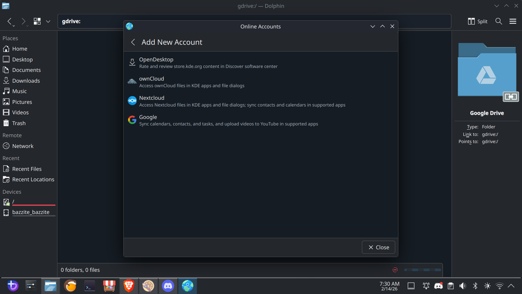Image resolution: width=522 pixels, height=294 pixels.
Task: Click the paintbrush-and-citrus taskbar icon
Action: (x=148, y=286)
